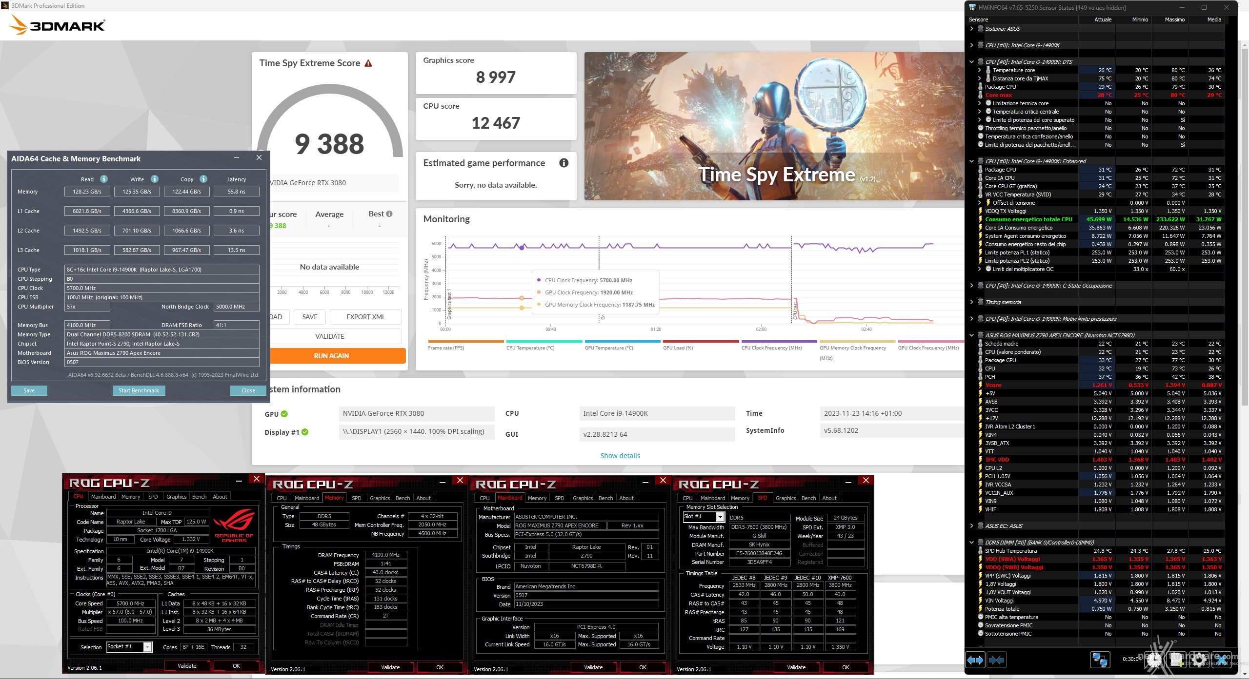
Task: Click the green check icon beside Display #1
Action: (x=305, y=432)
